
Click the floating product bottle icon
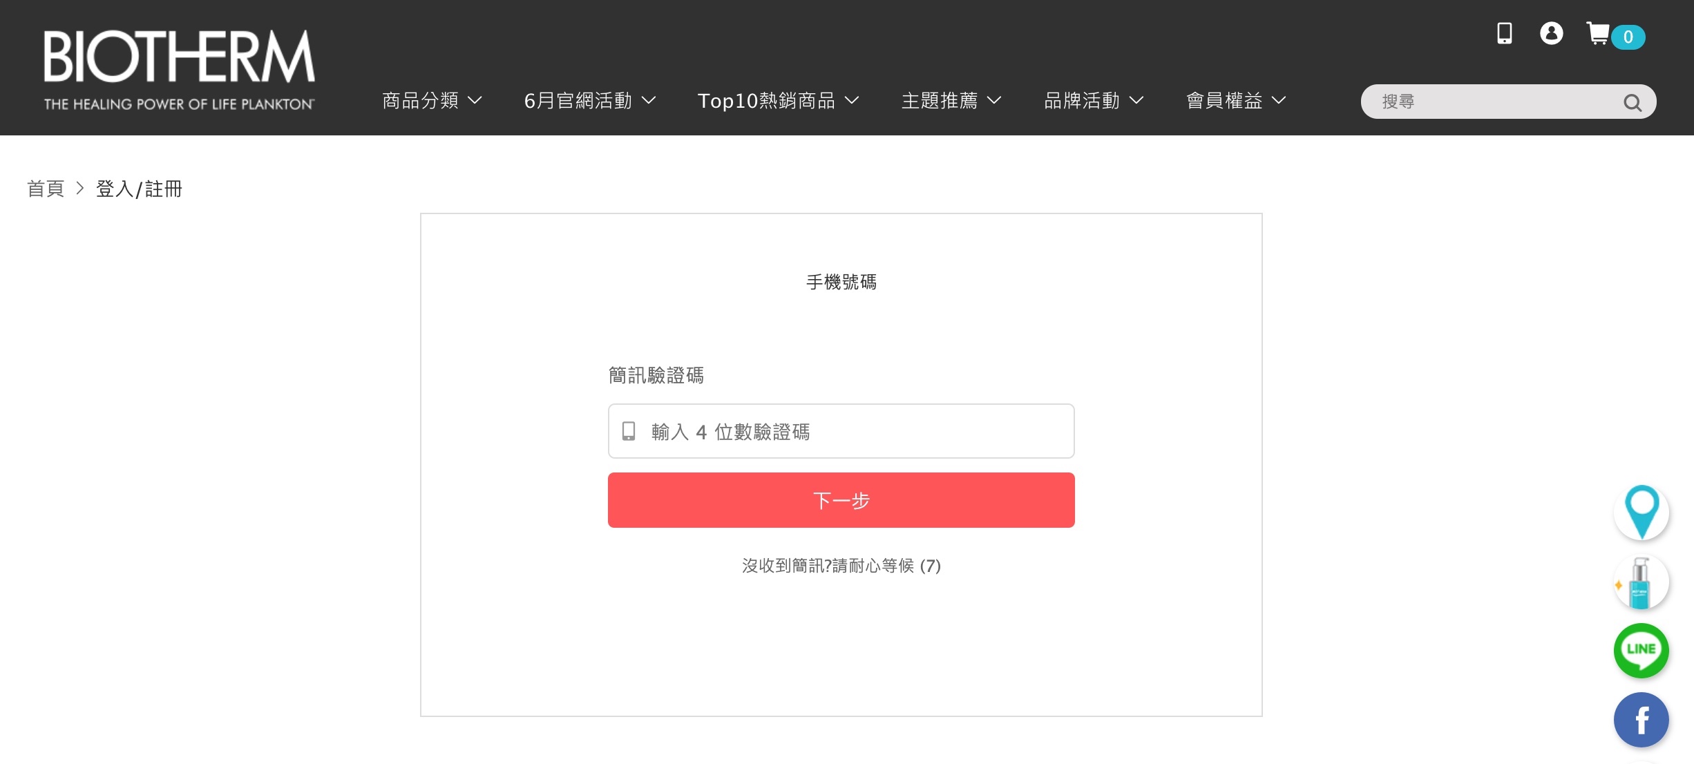tap(1641, 582)
